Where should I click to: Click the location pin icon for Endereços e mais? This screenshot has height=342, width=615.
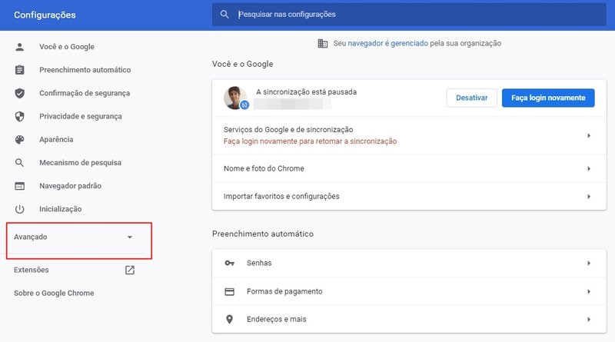(x=229, y=319)
